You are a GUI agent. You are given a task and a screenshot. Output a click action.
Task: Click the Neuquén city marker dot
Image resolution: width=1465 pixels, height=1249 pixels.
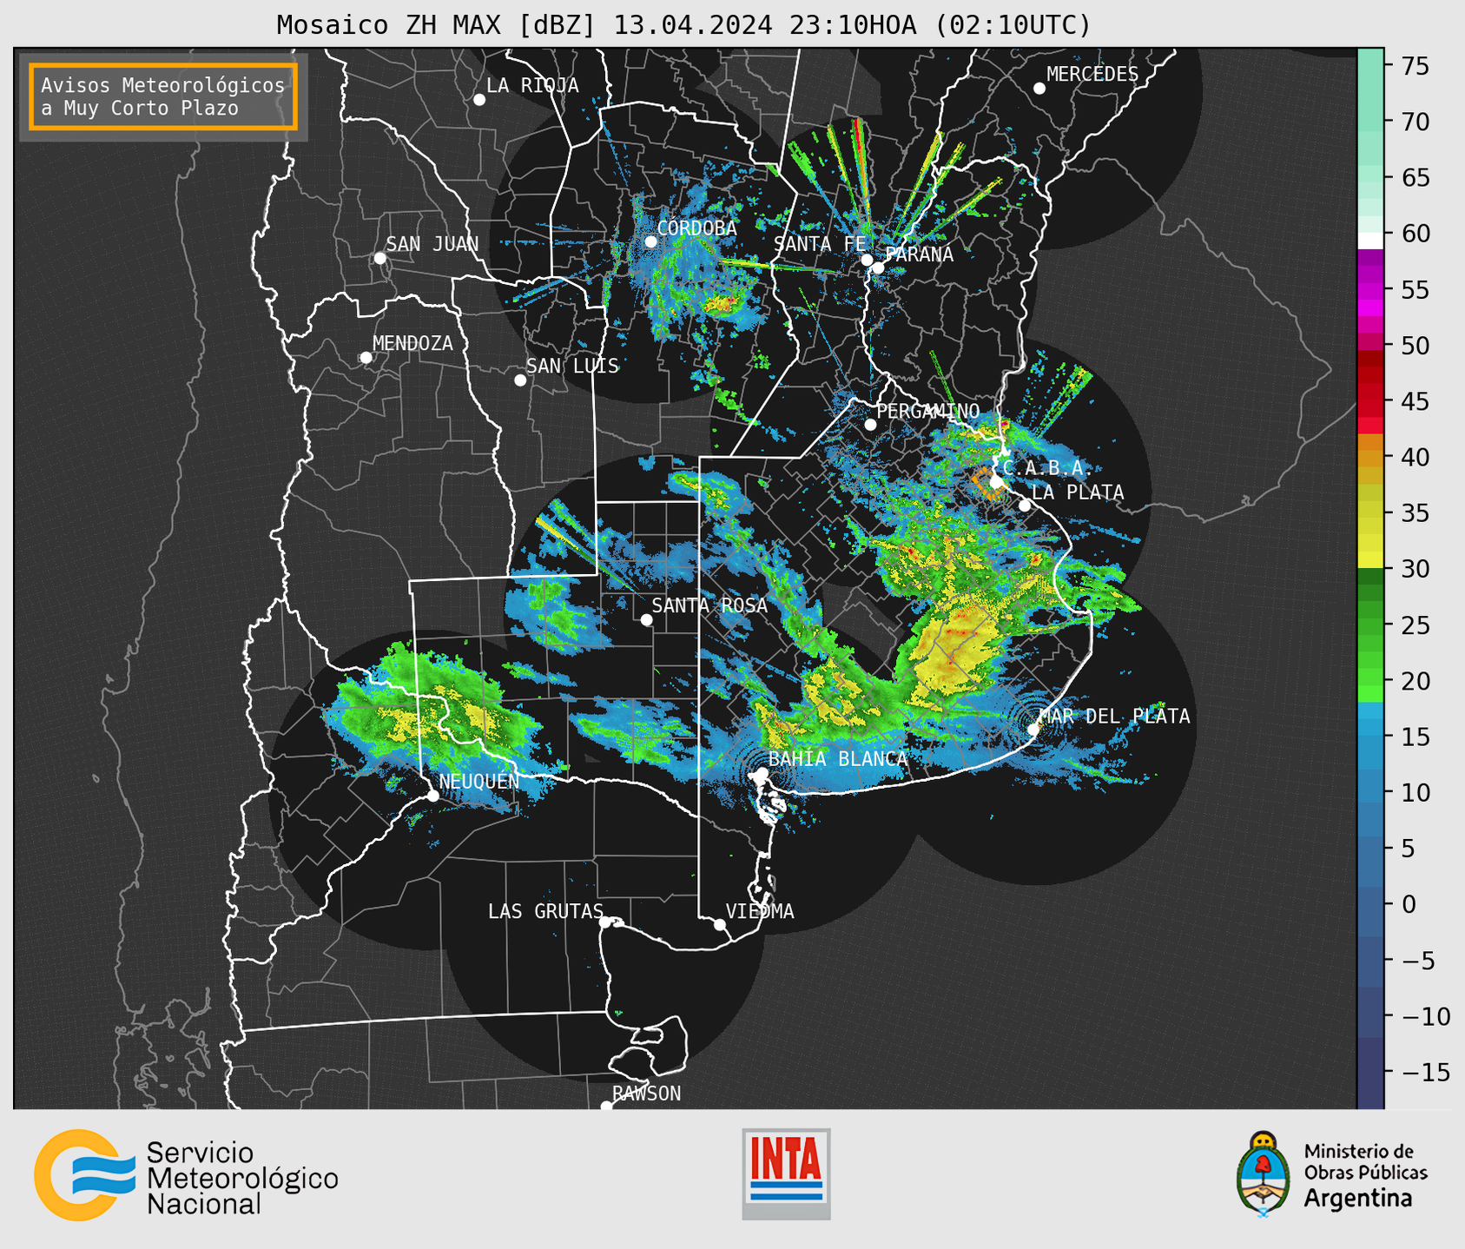click(432, 796)
